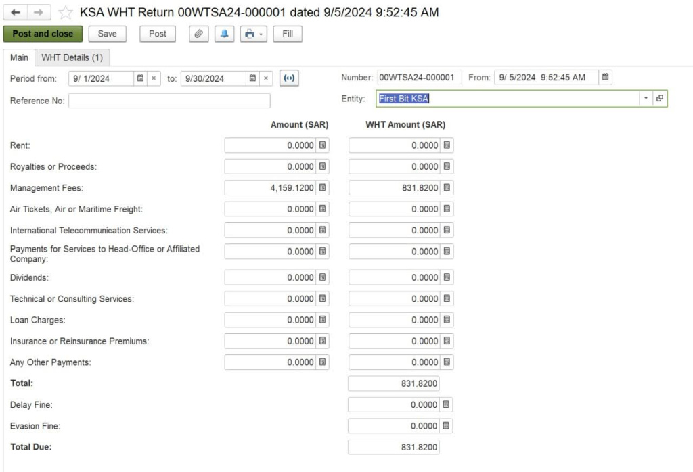The width and height of the screenshot is (693, 472).
Task: Save the WHT return
Action: pyautogui.click(x=106, y=34)
